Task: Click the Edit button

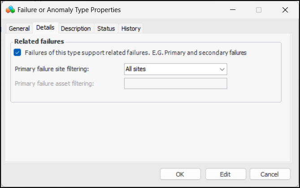Action: (226, 174)
